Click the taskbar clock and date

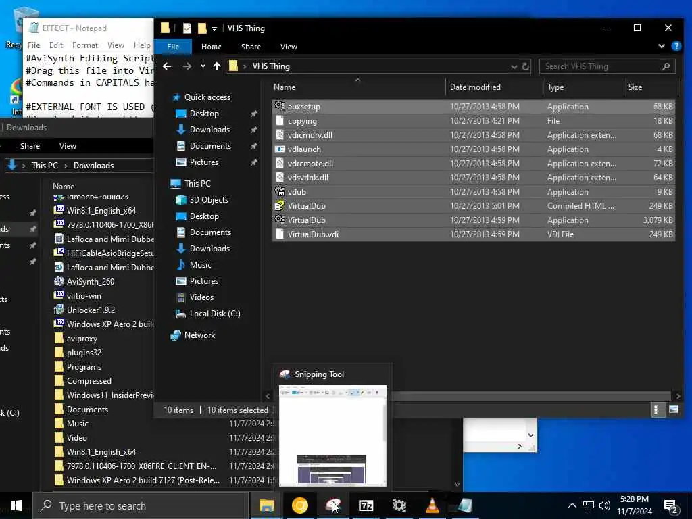pos(634,505)
